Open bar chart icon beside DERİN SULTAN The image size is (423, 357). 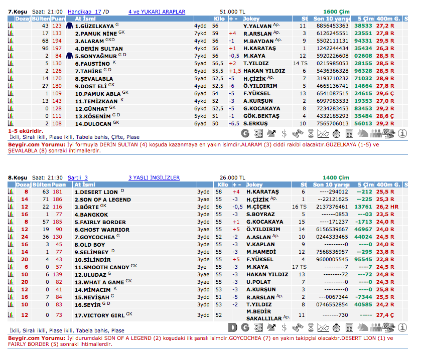point(11,48)
